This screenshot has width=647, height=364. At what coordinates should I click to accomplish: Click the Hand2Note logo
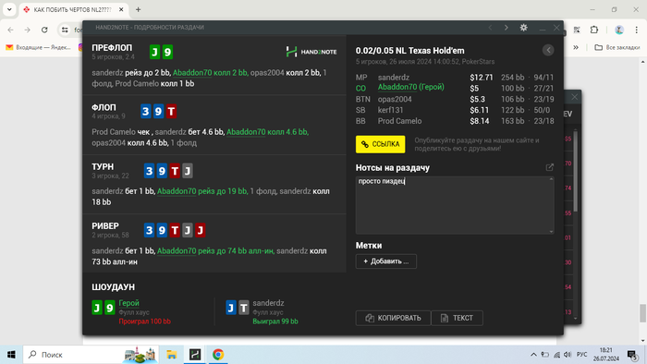coord(311,52)
